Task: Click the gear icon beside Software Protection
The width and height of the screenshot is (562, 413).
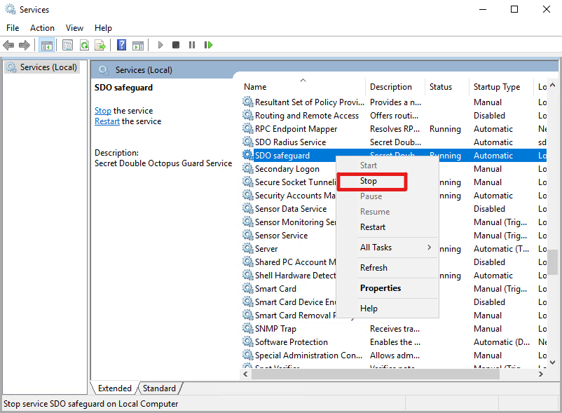Action: tap(247, 341)
